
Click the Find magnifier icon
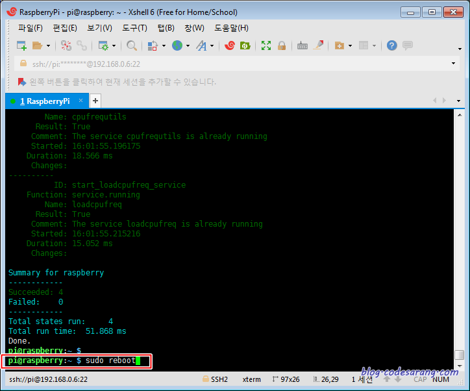tap(132, 45)
